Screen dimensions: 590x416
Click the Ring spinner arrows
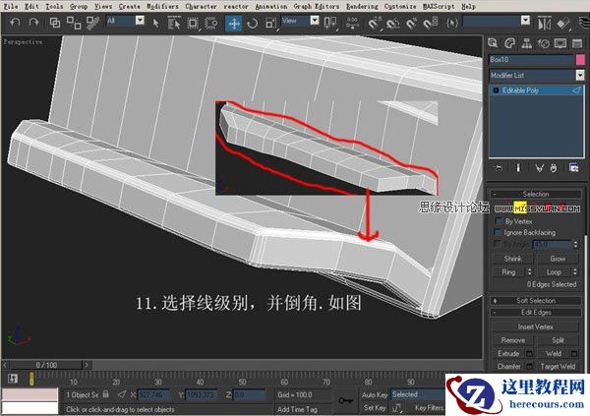[530, 271]
